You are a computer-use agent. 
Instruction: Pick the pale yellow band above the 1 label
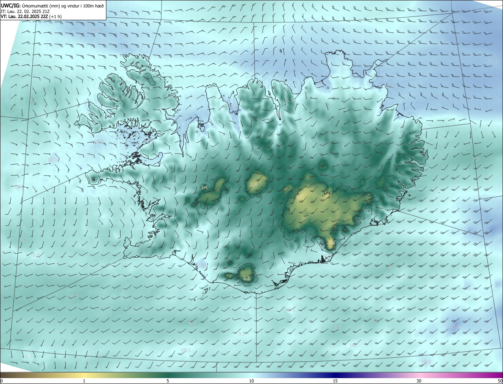click(x=84, y=375)
